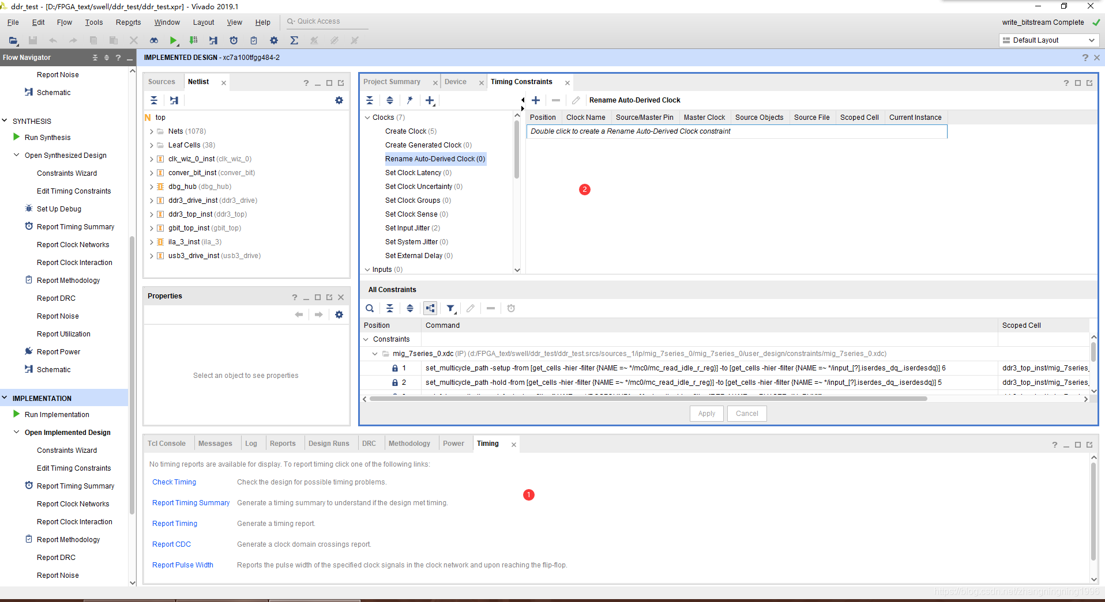Collapse all in Flow Navigator header
The width and height of the screenshot is (1105, 602).
click(95, 58)
